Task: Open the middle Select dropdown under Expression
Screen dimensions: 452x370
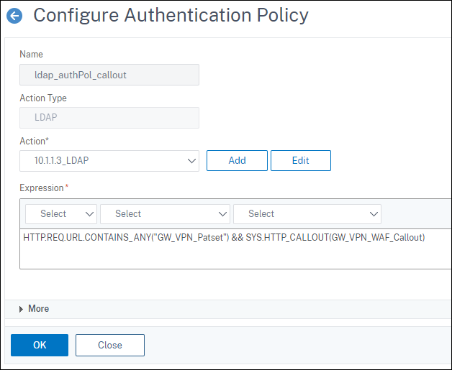Action: (x=165, y=213)
